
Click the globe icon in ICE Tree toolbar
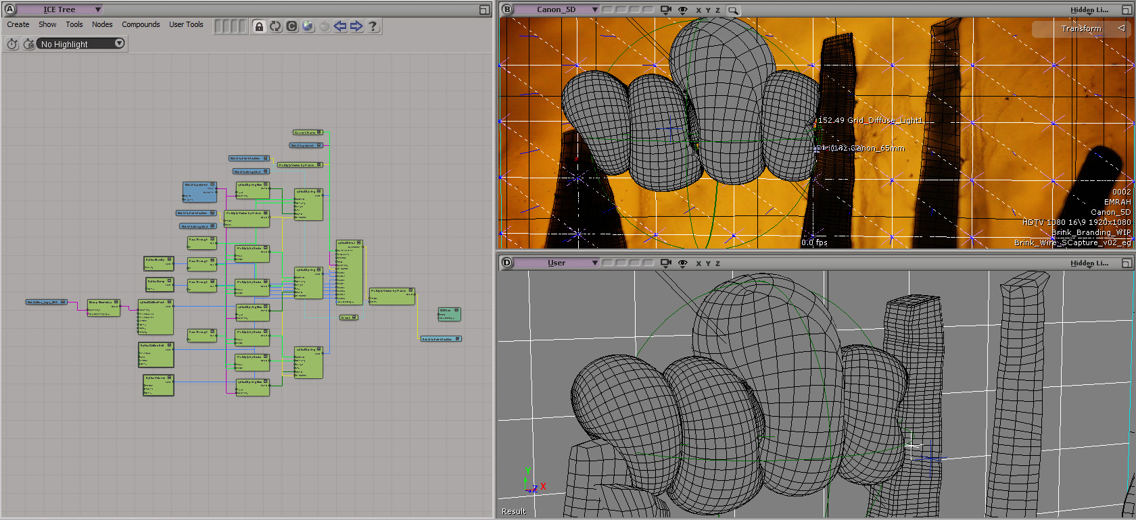point(308,26)
